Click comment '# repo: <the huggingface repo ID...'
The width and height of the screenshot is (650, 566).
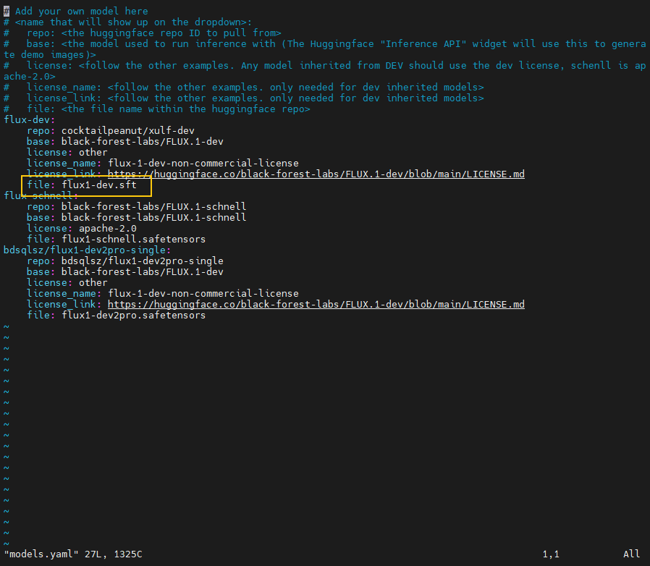143,33
